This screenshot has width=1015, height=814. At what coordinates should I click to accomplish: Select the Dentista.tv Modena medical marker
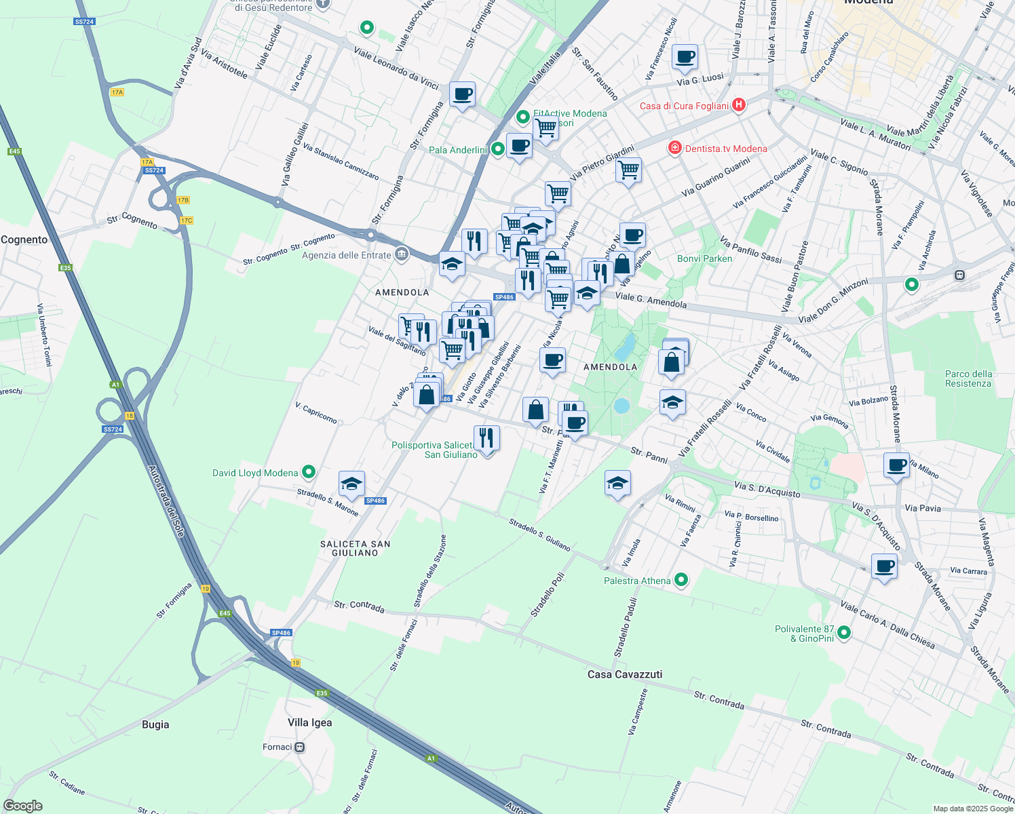674,148
